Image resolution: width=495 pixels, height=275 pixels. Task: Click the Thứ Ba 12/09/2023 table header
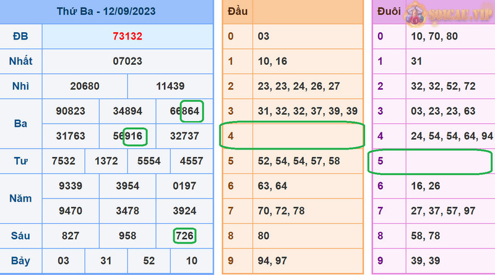106,12
